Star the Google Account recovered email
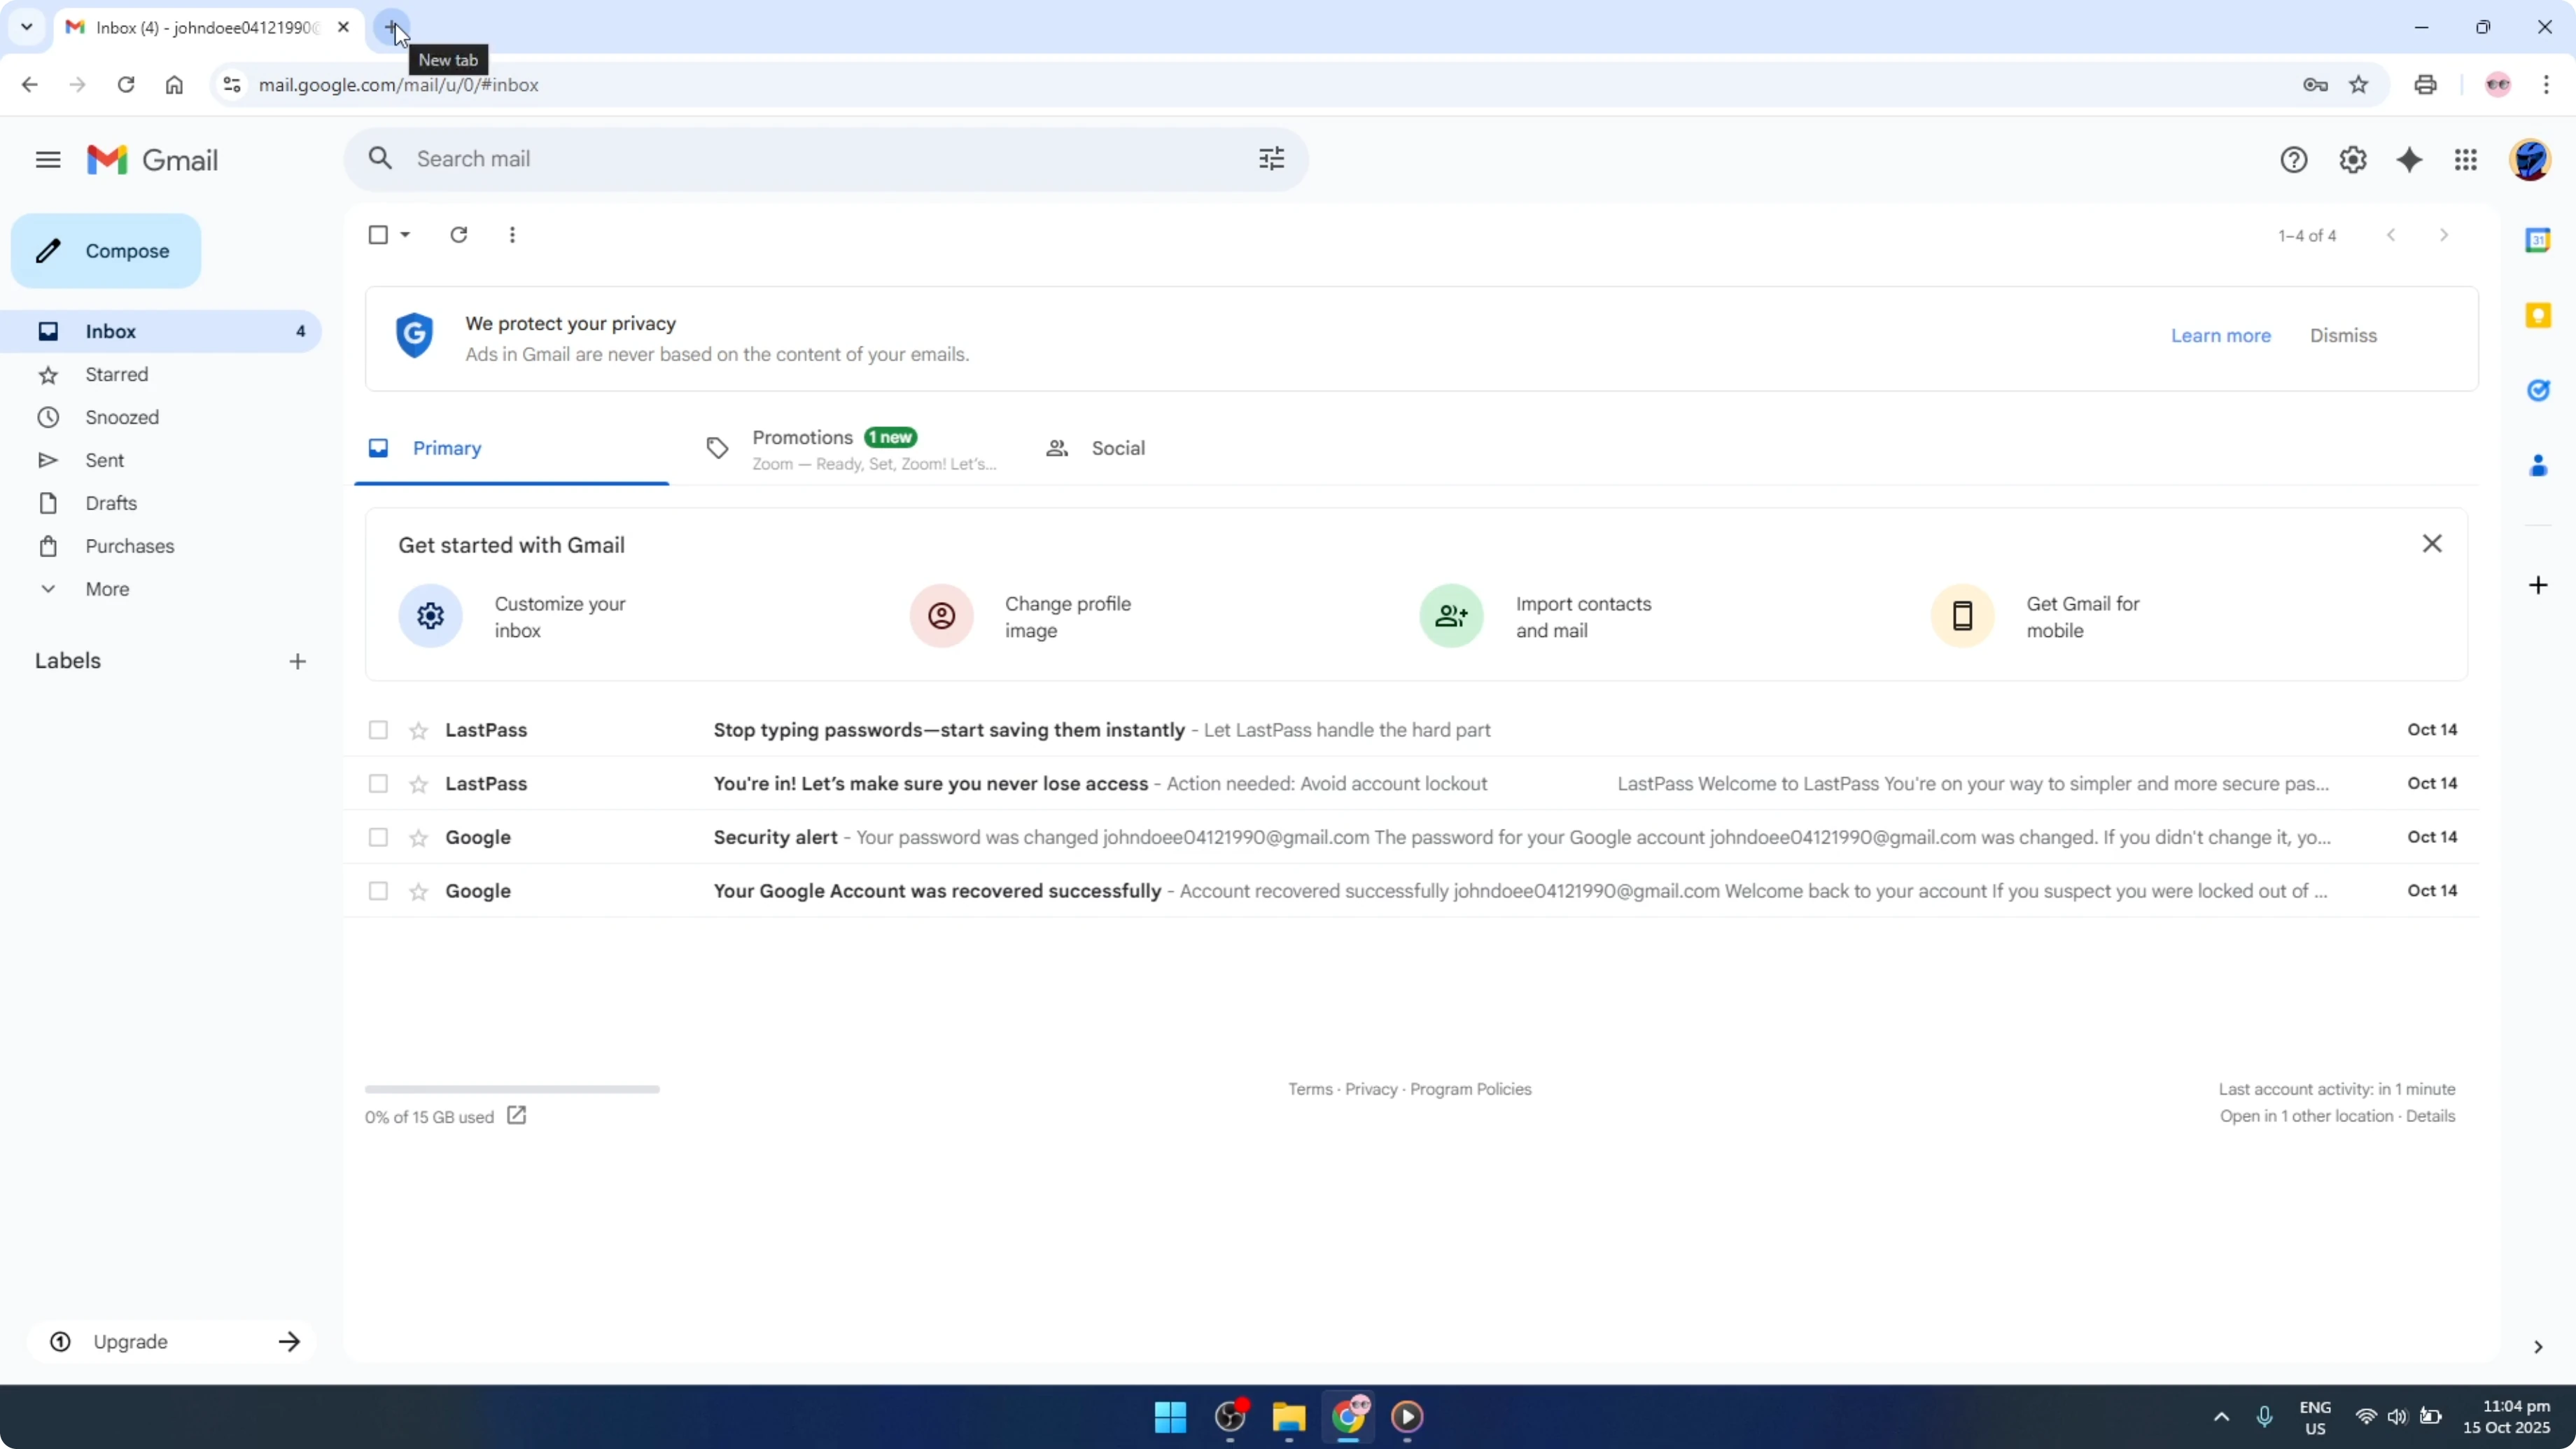The width and height of the screenshot is (2576, 1449). click(x=418, y=892)
